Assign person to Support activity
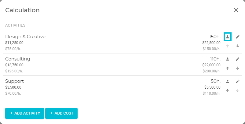The image size is (245, 124). click(x=228, y=81)
